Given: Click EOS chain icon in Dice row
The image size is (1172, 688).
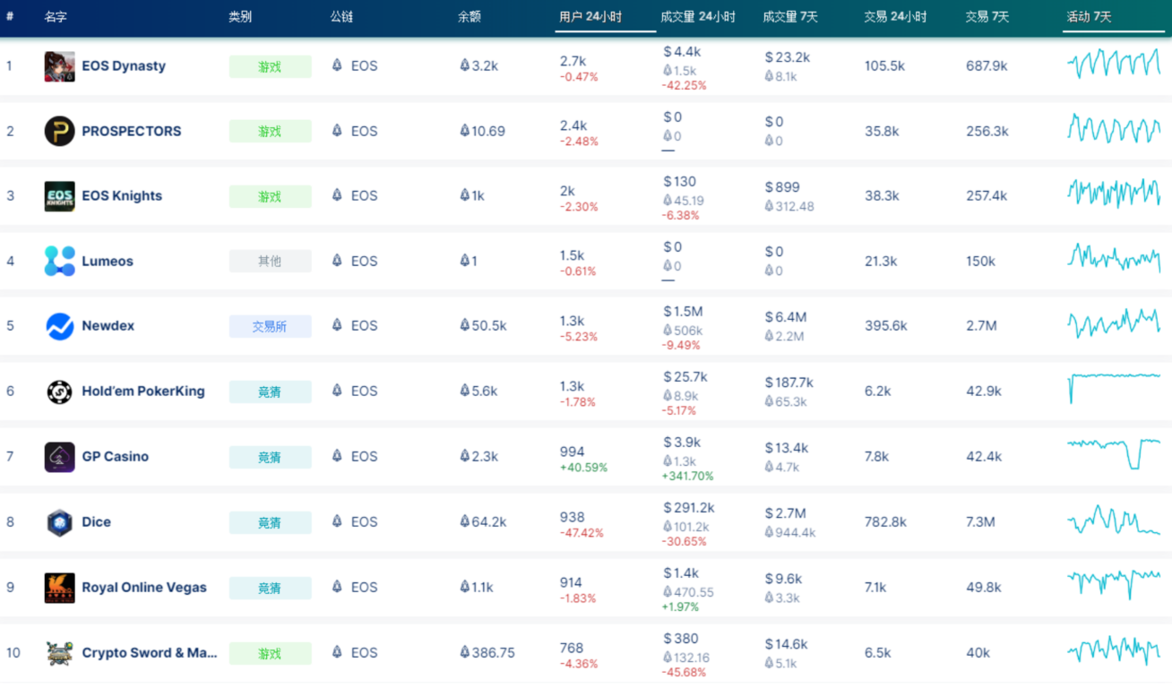Looking at the screenshot, I should click(337, 521).
